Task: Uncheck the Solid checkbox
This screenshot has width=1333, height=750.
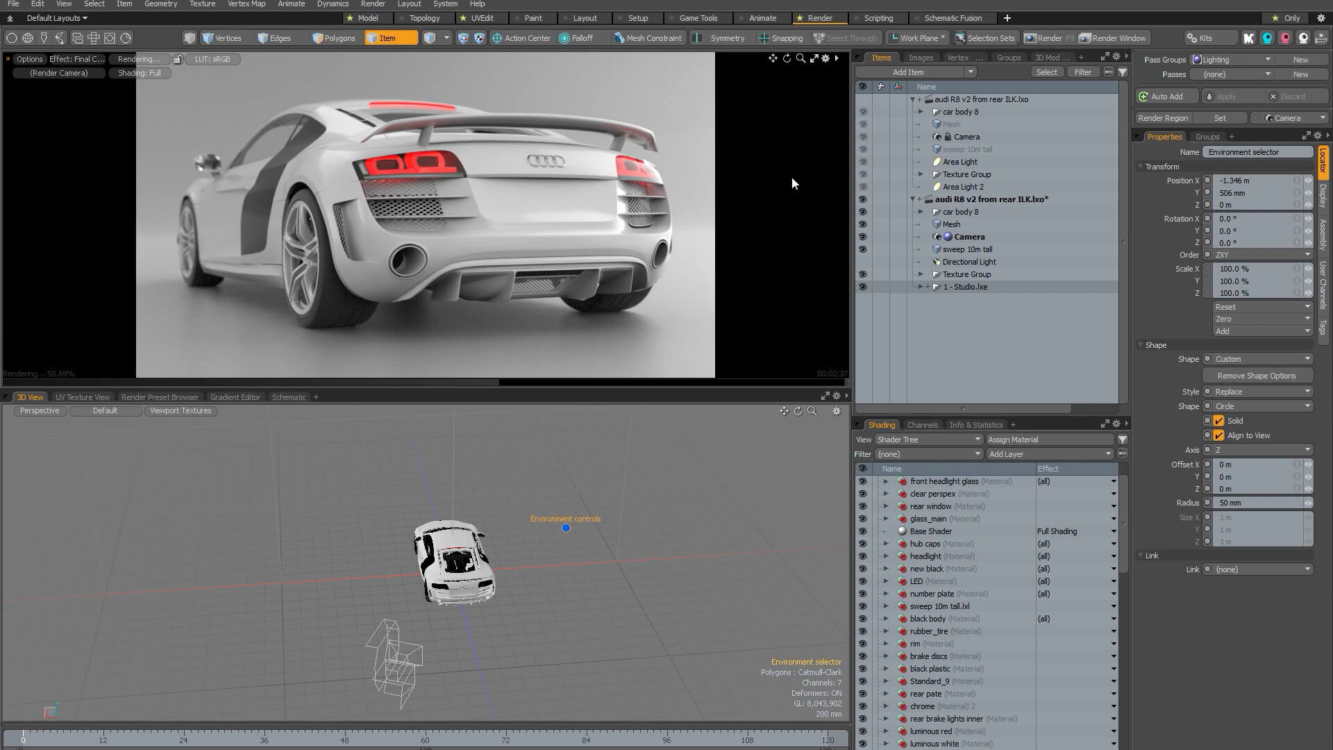Action: [x=1218, y=421]
